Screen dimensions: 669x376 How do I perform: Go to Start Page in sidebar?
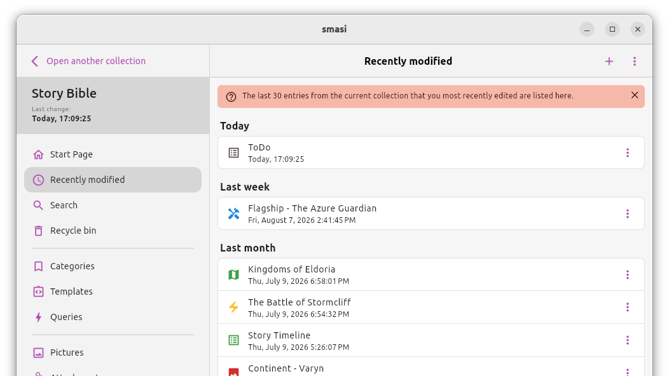71,154
